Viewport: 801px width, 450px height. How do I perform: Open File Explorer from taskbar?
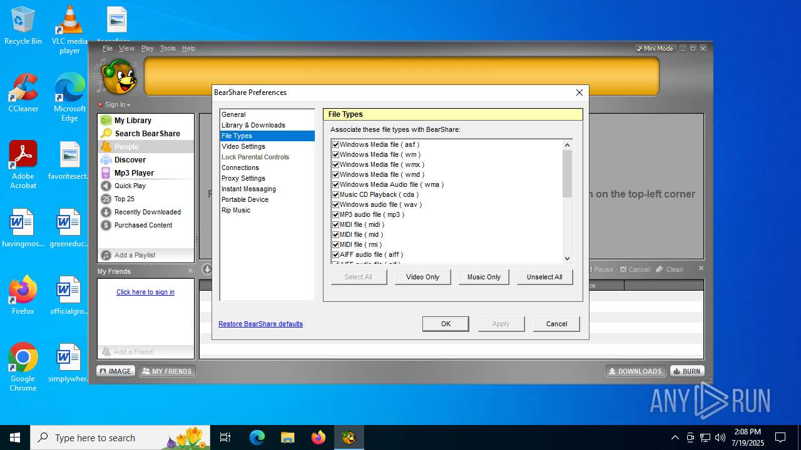point(287,437)
